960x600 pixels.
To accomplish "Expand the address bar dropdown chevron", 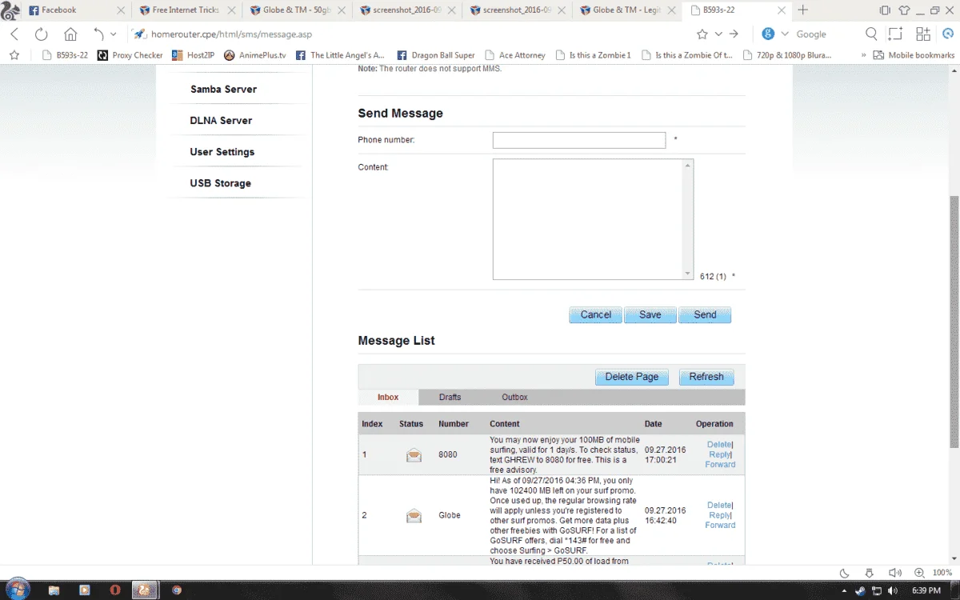I will pos(718,34).
